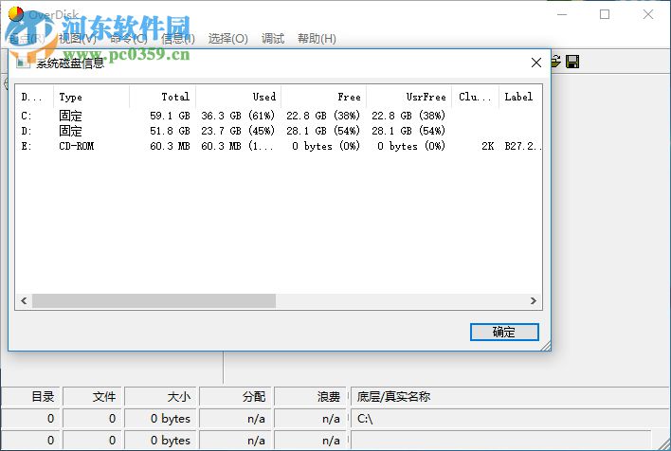Click the 分配 column header in main window
Screen dimensions: 671x451
[236, 397]
